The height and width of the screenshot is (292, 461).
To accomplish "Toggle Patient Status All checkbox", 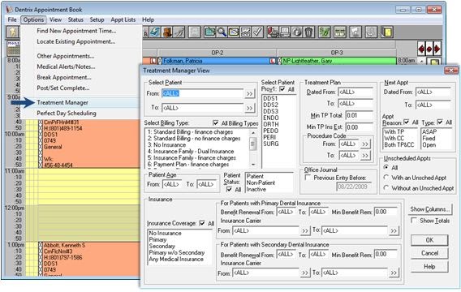I will tap(229, 190).
